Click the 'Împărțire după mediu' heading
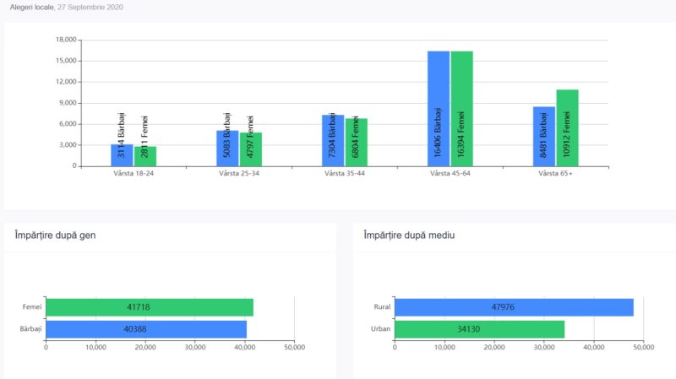 (409, 235)
